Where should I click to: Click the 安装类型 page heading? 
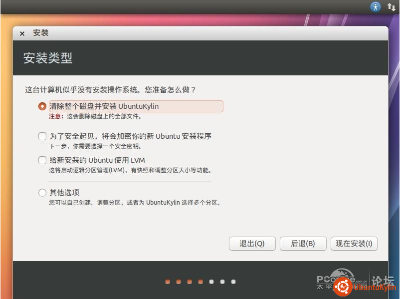pos(48,58)
